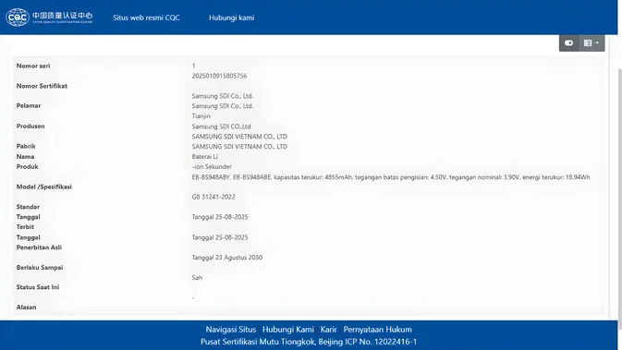Toggle the card view switch icon
The width and height of the screenshot is (622, 350).
568,42
